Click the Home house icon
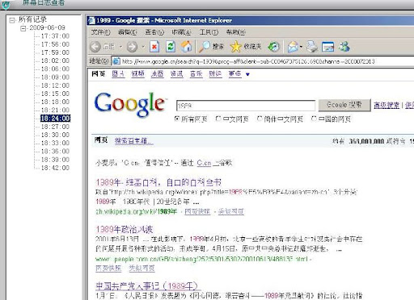This screenshot has width=414, height=300. (187, 47)
